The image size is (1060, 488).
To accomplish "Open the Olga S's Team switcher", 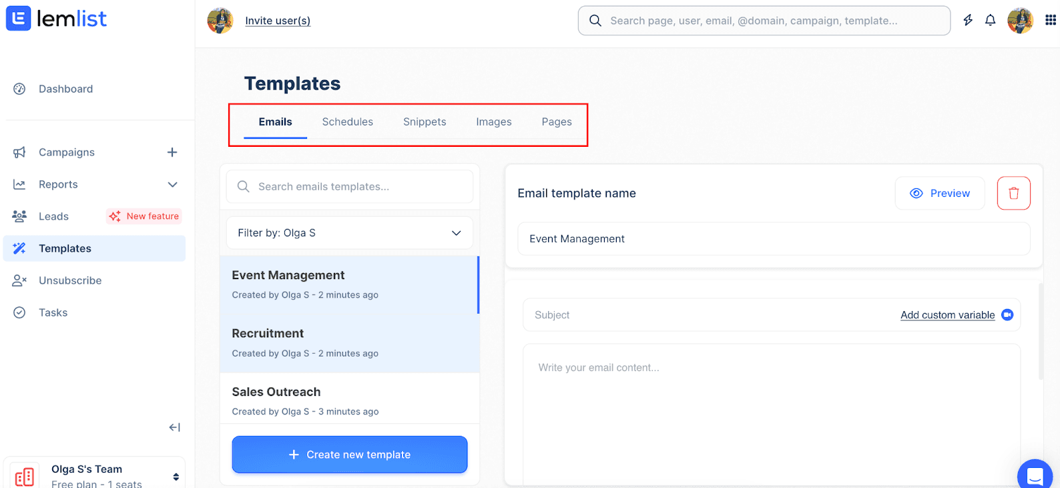I will point(94,473).
